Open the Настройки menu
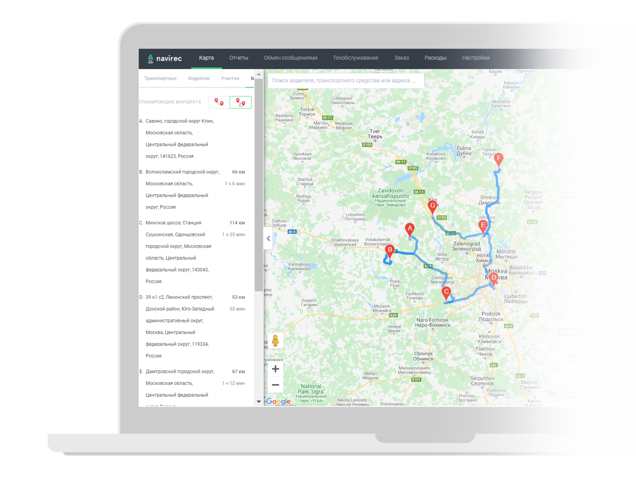 [476, 58]
